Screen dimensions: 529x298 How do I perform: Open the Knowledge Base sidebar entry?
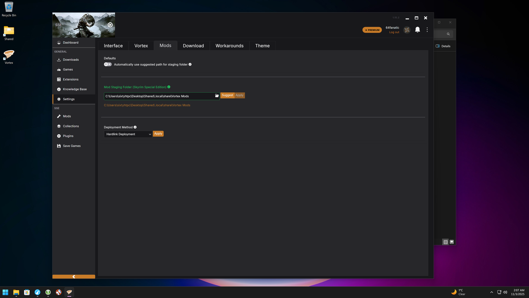click(74, 89)
